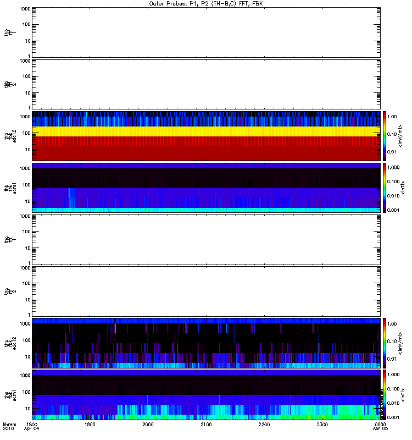Click the 'thb fbk scm1' panel label
The width and height of the screenshot is (412, 440).
coord(10,188)
